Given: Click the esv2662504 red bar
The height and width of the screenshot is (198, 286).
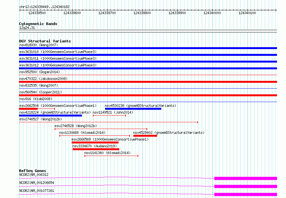Looking at the screenshot, I should 28,109.
